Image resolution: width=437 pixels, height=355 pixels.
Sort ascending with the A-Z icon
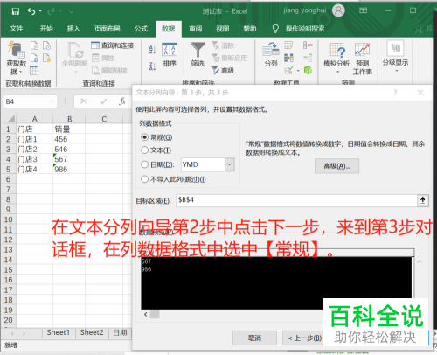[152, 49]
